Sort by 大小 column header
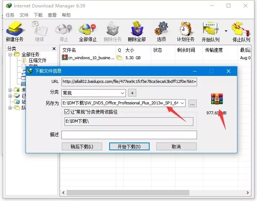The height and width of the screenshot is (201, 257). coord(137,50)
